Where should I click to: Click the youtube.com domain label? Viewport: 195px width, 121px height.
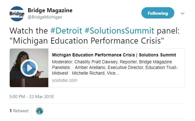point(65,80)
